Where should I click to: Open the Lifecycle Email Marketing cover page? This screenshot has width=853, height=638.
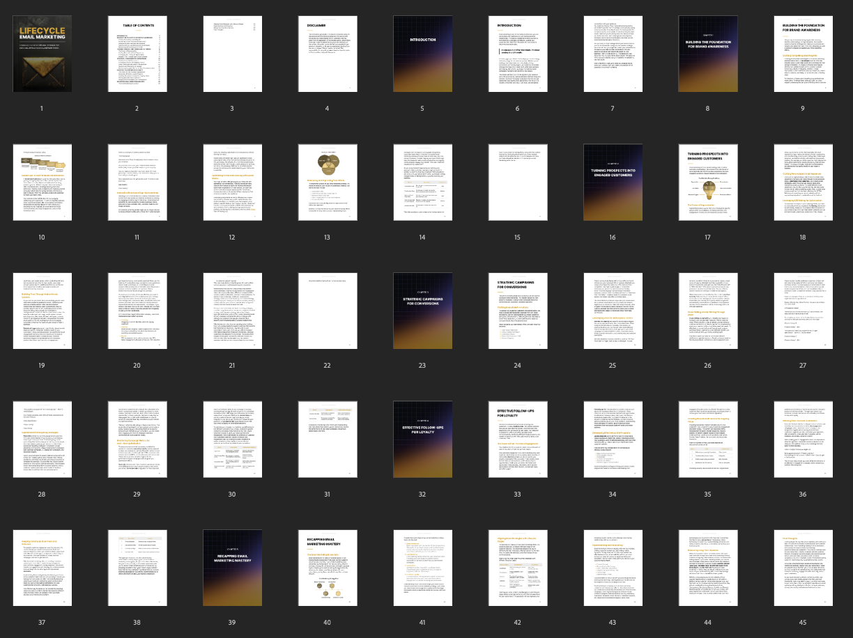point(42,54)
